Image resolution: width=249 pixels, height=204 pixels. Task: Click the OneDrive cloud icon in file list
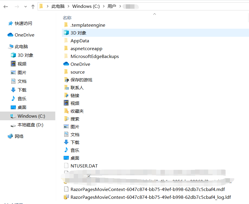tap(66, 64)
